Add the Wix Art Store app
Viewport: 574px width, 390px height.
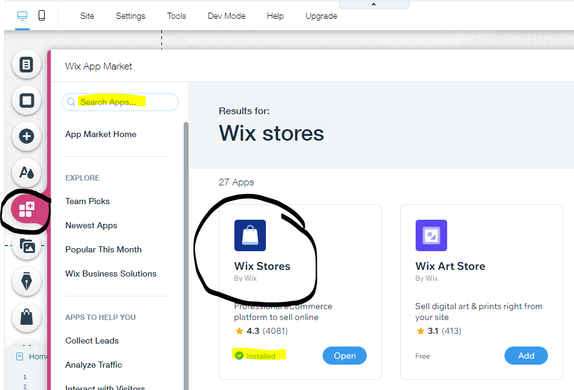click(x=526, y=356)
